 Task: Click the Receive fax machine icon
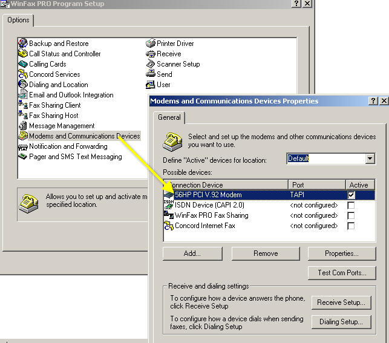click(151, 54)
